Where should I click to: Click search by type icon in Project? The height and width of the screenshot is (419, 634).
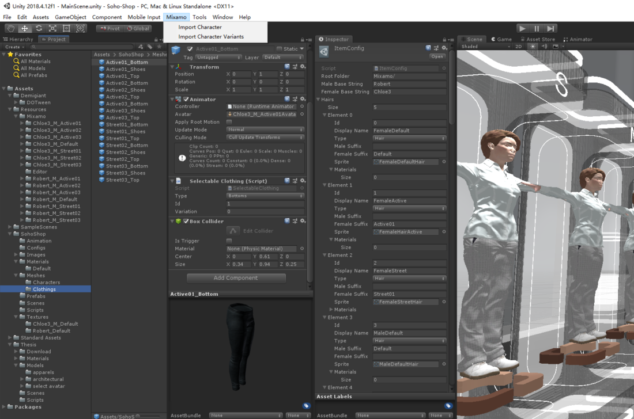click(x=140, y=47)
